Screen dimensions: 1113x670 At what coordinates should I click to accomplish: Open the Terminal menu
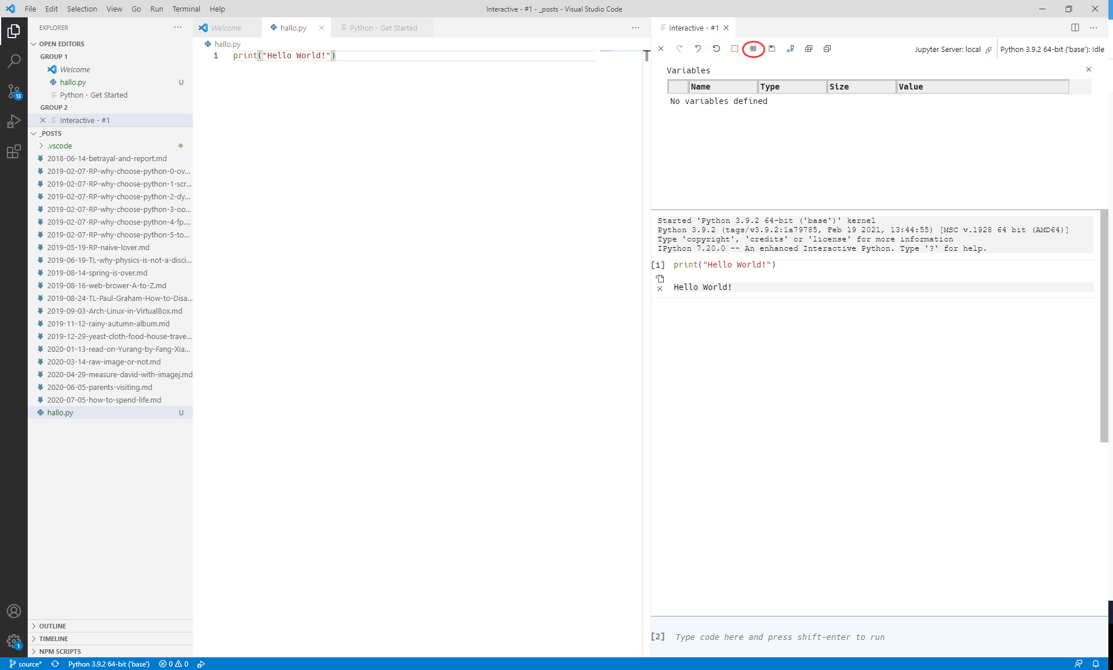186,9
